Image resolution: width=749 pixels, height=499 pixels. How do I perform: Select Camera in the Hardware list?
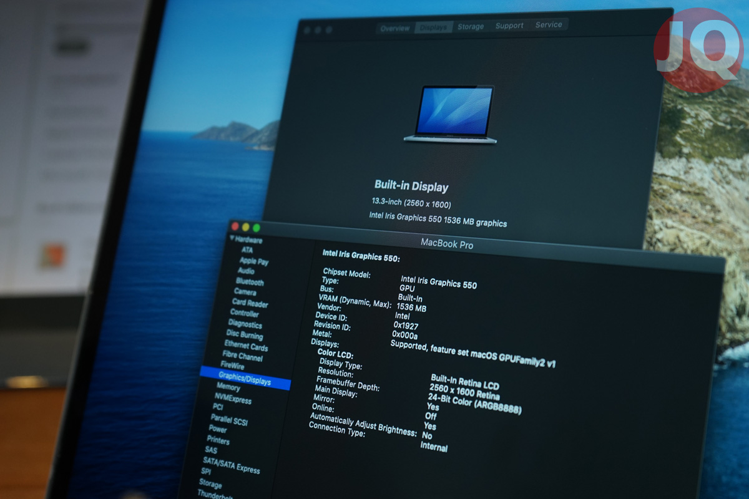click(245, 292)
